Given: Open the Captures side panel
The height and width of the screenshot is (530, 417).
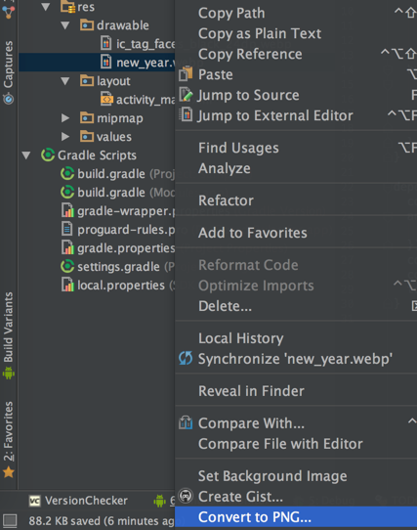Looking at the screenshot, I should [x=9, y=72].
